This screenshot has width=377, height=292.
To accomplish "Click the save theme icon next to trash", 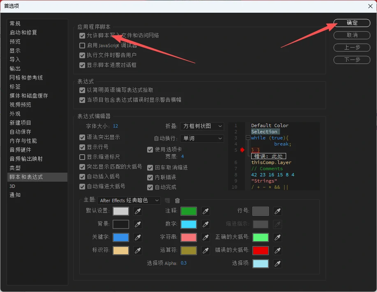I will pyautogui.click(x=168, y=201).
